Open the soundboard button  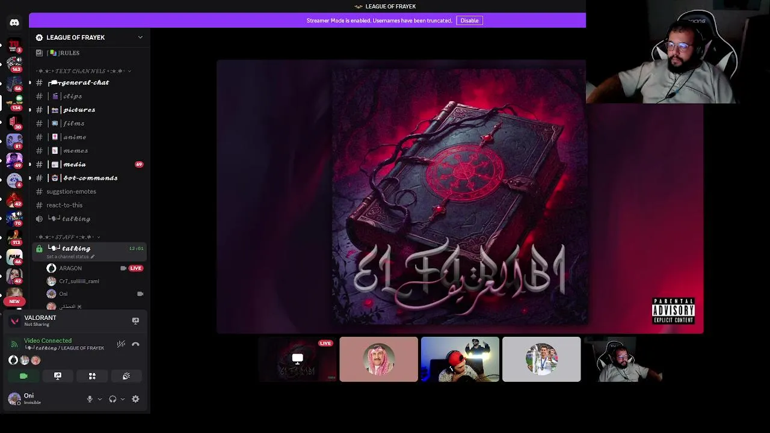[126, 376]
